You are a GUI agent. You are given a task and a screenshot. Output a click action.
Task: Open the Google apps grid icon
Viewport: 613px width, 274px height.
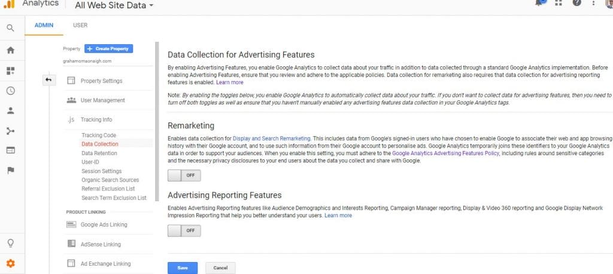coord(559,2)
